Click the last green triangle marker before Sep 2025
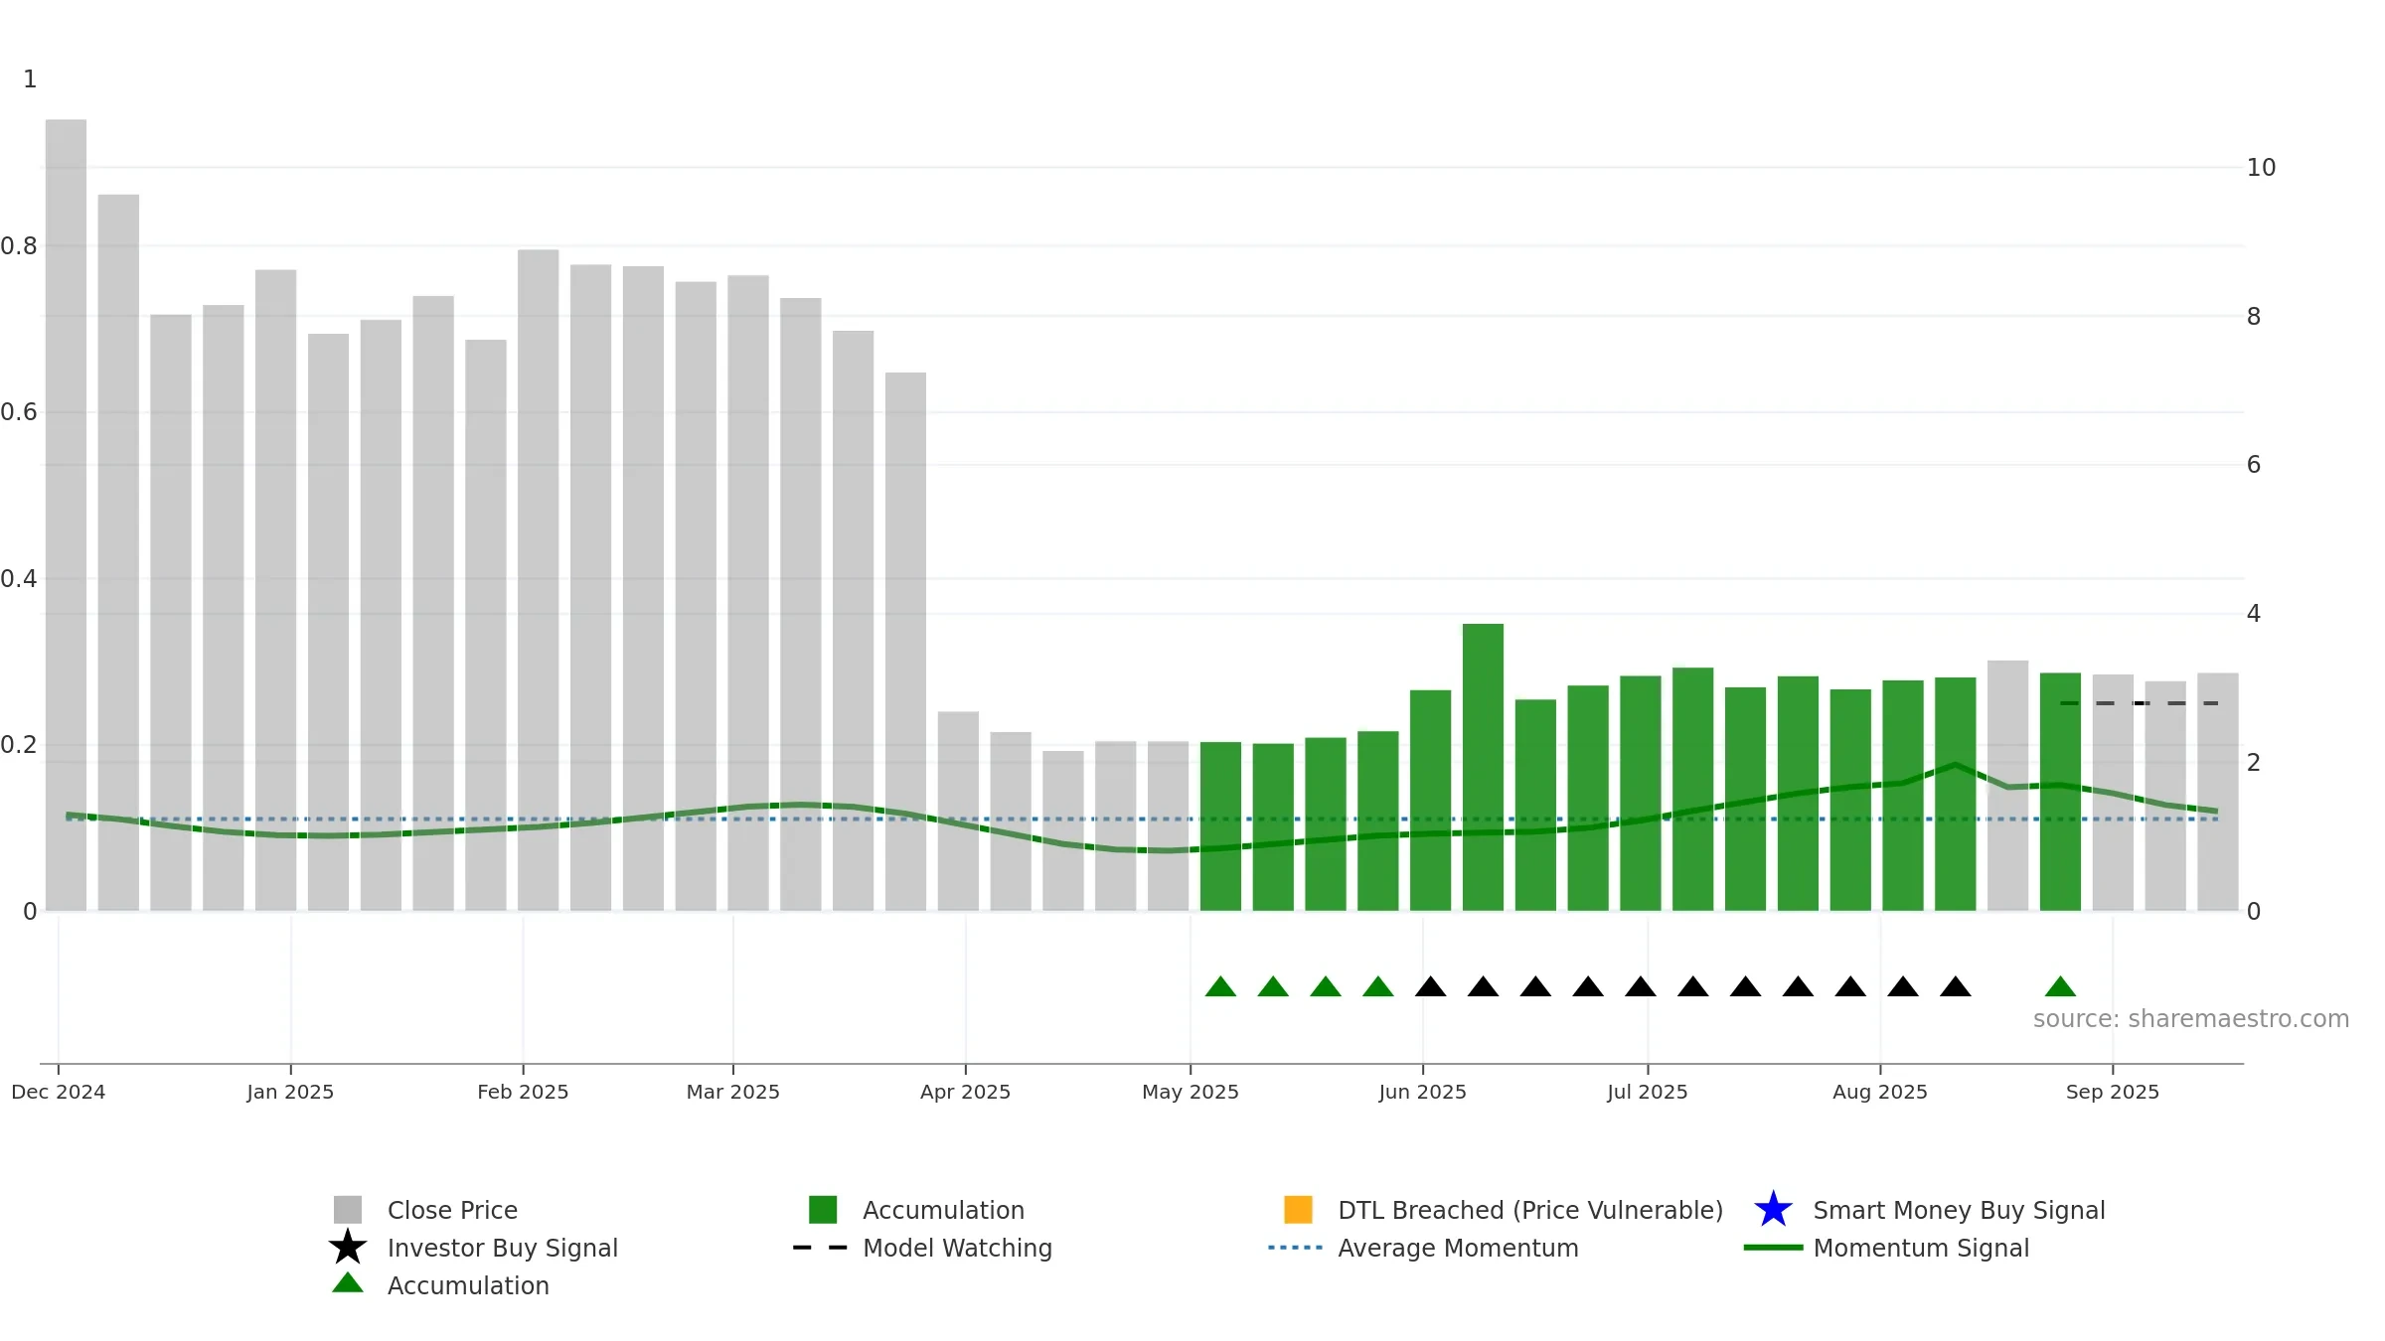 [2060, 986]
